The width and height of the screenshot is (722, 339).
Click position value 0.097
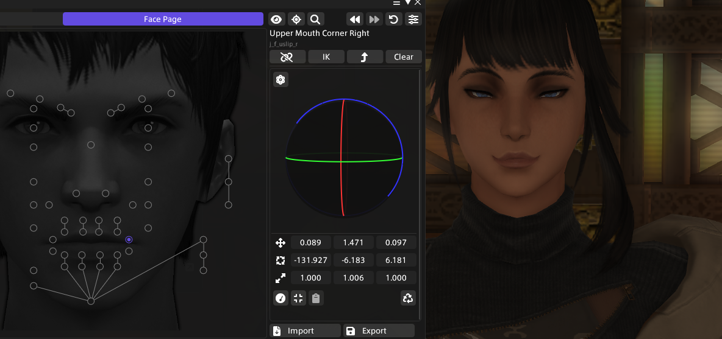396,243
